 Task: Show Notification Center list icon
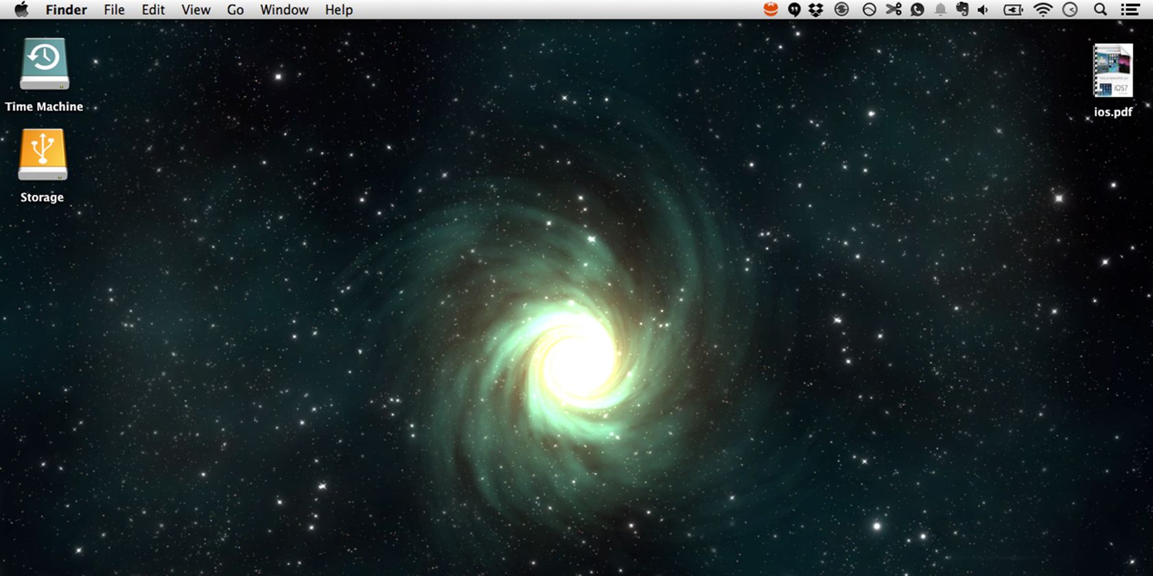(x=1130, y=10)
